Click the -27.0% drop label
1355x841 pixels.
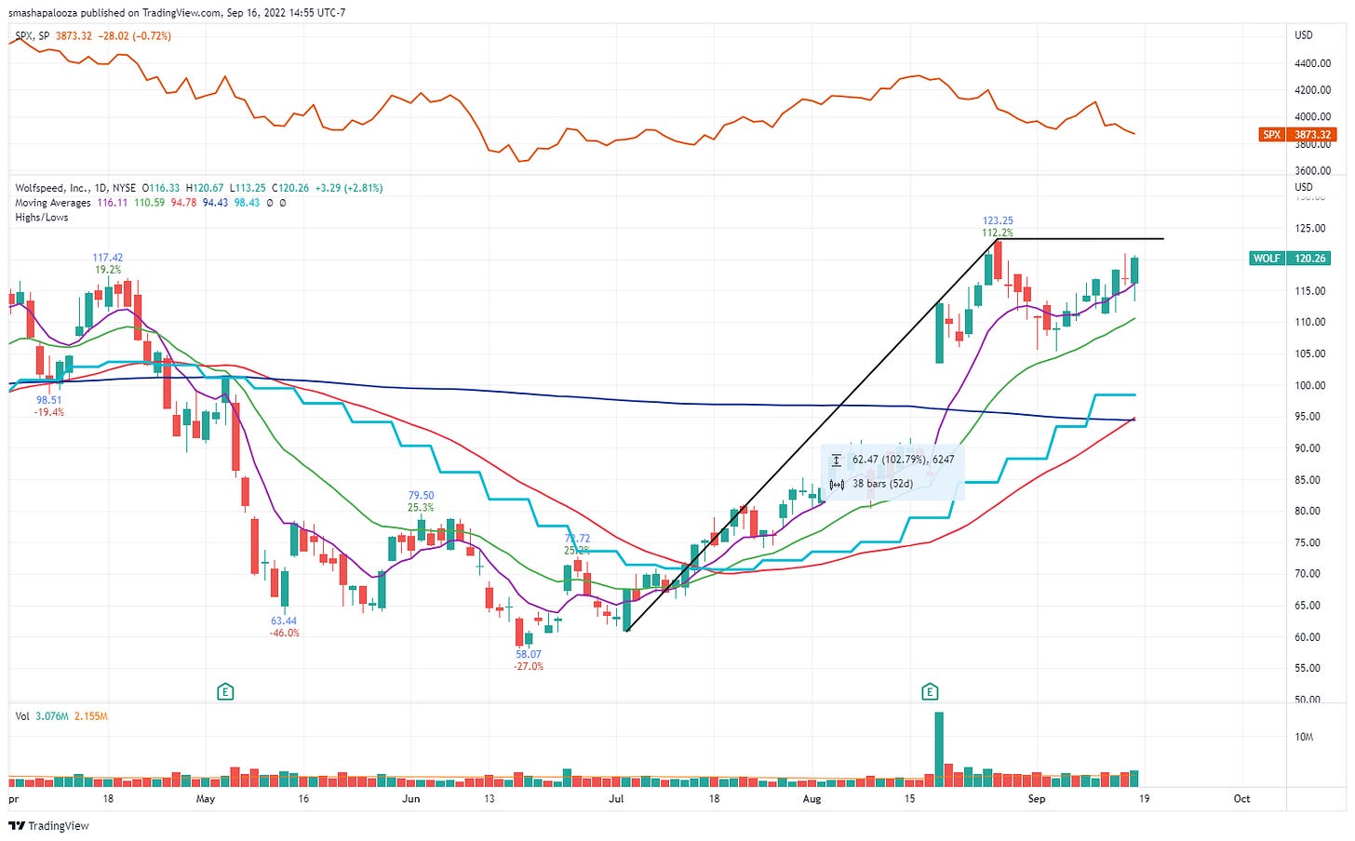click(x=529, y=666)
